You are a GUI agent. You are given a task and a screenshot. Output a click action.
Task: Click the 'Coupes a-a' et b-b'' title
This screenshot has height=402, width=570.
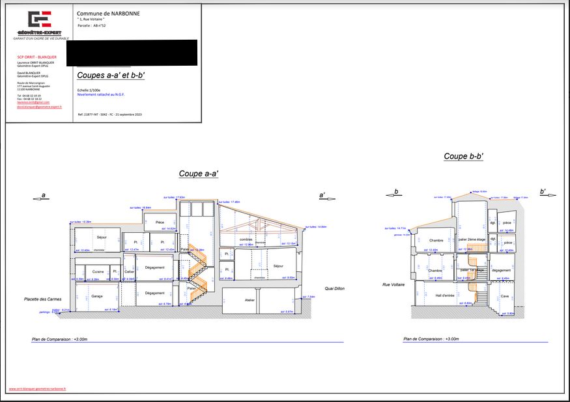point(111,75)
